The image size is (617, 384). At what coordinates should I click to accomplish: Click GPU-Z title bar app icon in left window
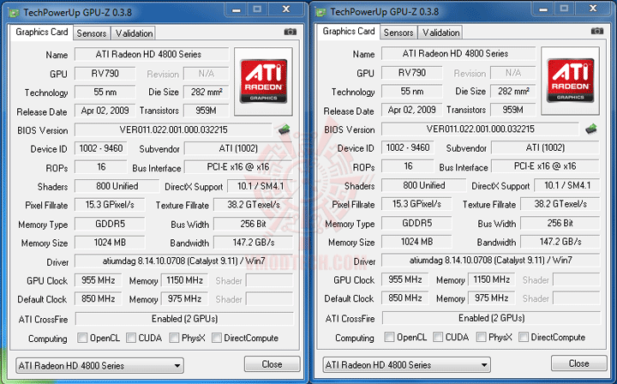coord(14,13)
